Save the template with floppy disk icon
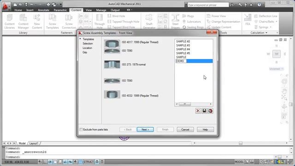Image resolution: width=295 pixels, height=166 pixels. [x=204, y=111]
